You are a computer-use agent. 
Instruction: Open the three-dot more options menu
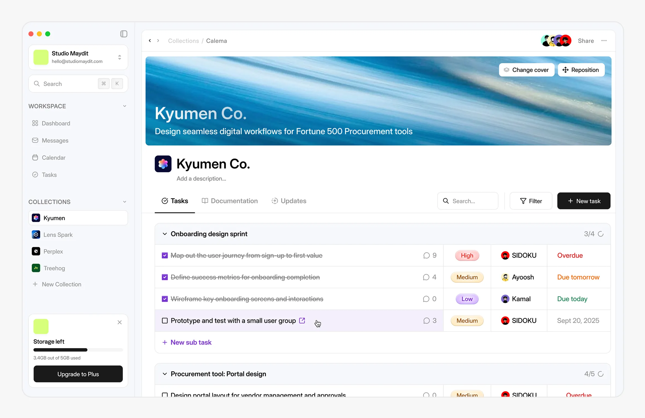tap(604, 41)
